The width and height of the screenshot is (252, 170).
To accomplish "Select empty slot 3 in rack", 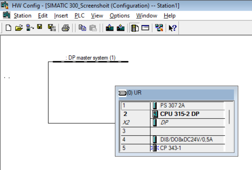I will (x=173, y=131).
